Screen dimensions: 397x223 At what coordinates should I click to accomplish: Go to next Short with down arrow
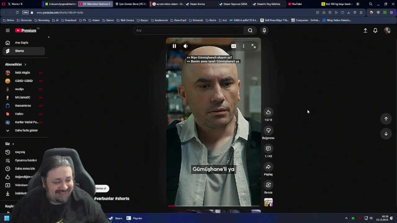click(386, 134)
